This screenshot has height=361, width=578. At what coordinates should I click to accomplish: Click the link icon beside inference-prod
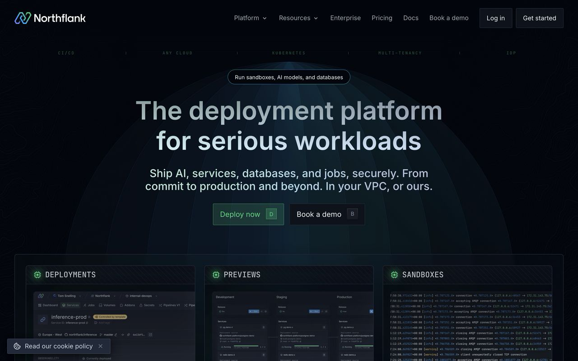(43, 319)
